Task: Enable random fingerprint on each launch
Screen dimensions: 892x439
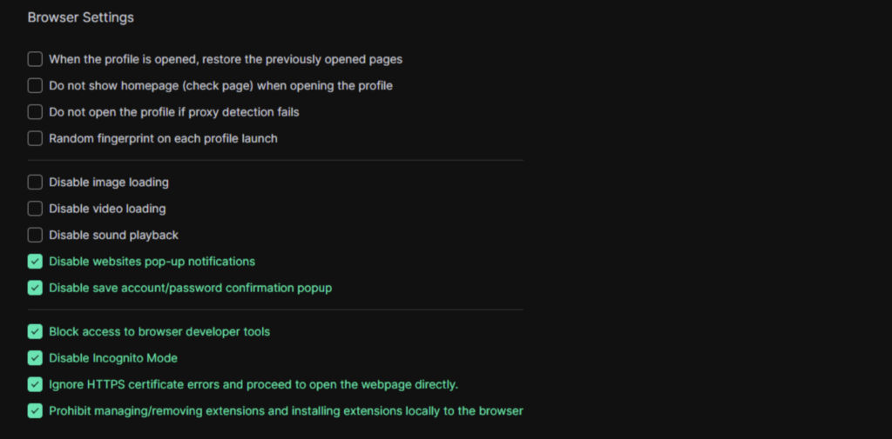Action: 35,138
